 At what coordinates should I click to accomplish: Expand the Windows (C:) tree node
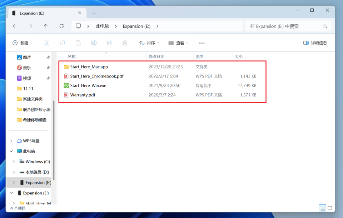(14, 162)
